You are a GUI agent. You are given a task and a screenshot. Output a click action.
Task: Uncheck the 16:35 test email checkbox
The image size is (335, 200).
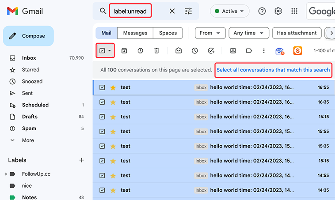click(102, 102)
